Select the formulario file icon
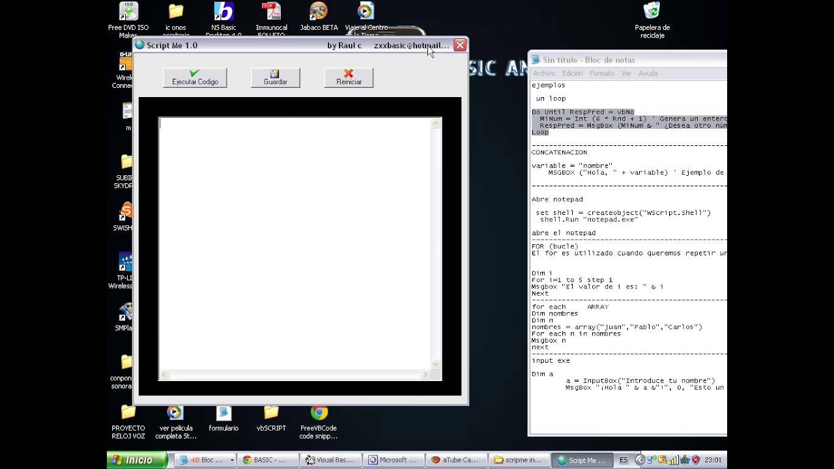The height and width of the screenshot is (469, 834). click(223, 418)
